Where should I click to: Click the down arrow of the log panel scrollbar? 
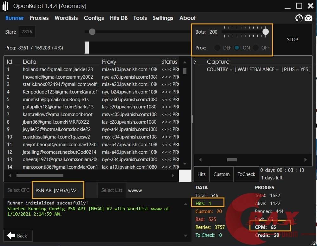(x=185, y=236)
